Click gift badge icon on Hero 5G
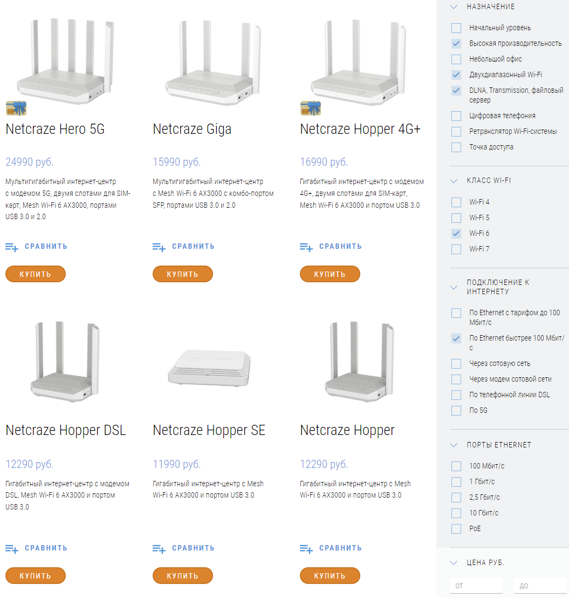 16,108
